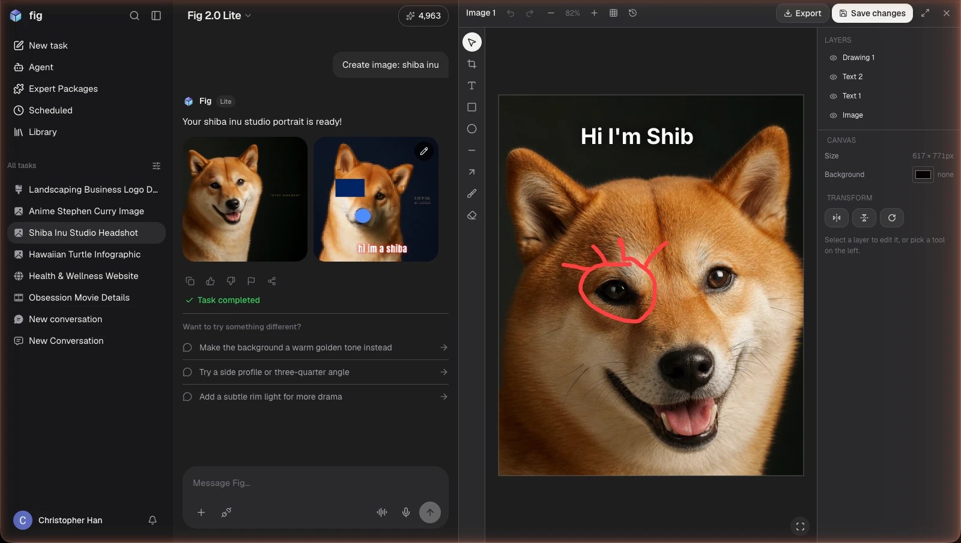Open Scheduled tasks
This screenshot has height=543, width=961.
[86, 110]
